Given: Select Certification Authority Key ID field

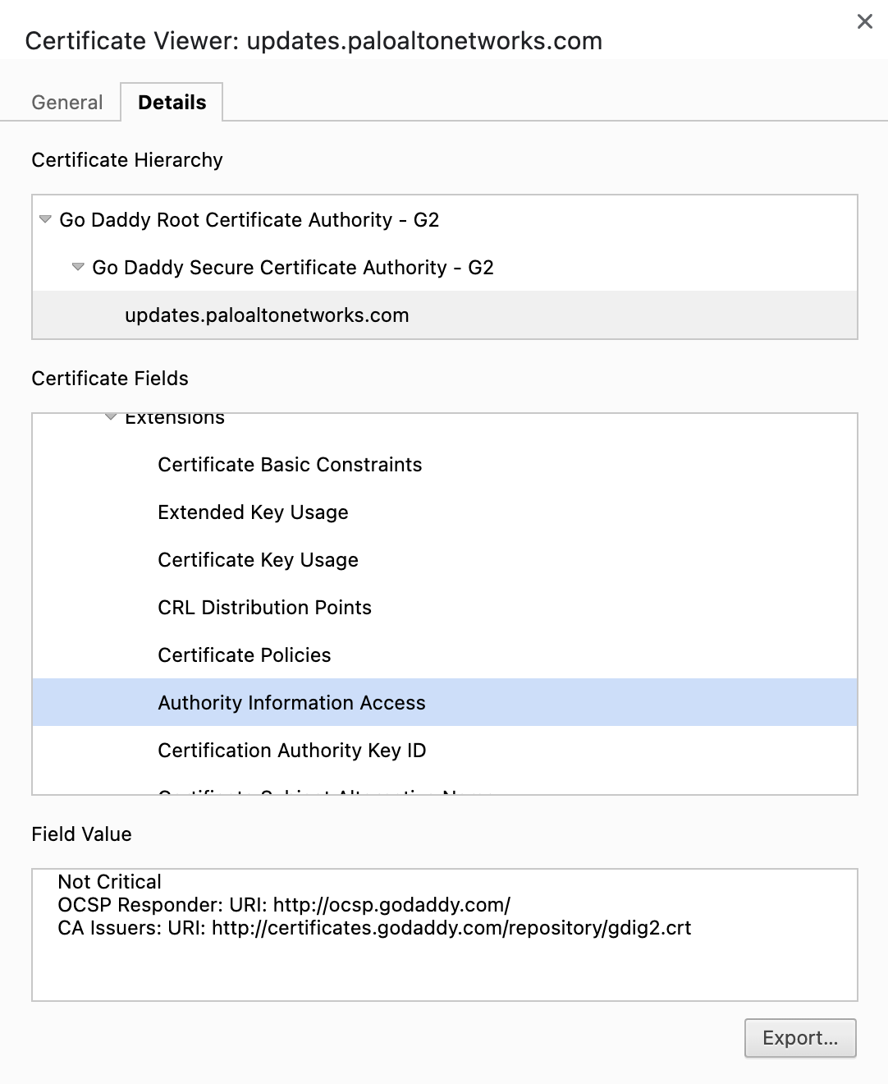Looking at the screenshot, I should 292,750.
